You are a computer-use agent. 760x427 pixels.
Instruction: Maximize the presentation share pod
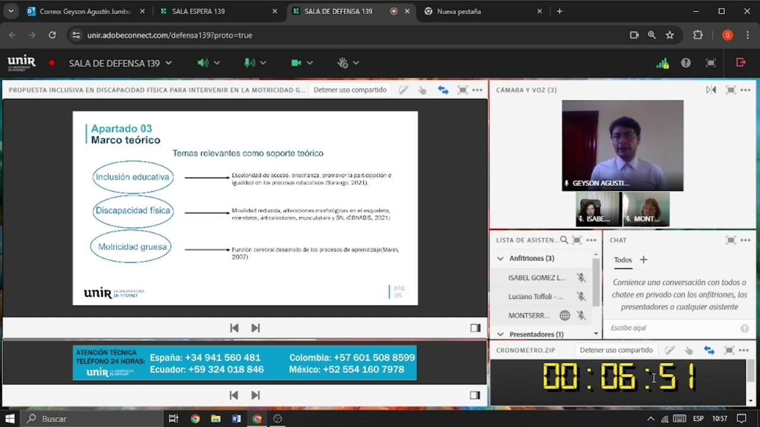(463, 90)
